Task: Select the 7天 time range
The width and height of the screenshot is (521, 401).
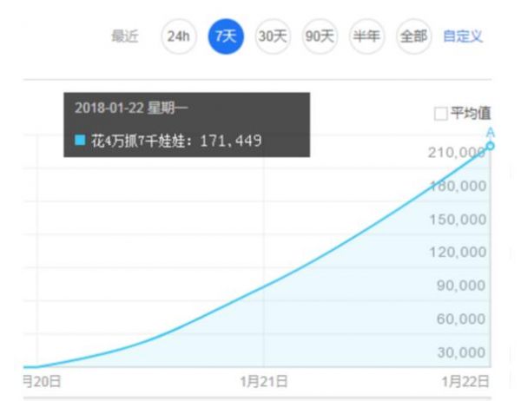Action: click(x=226, y=36)
